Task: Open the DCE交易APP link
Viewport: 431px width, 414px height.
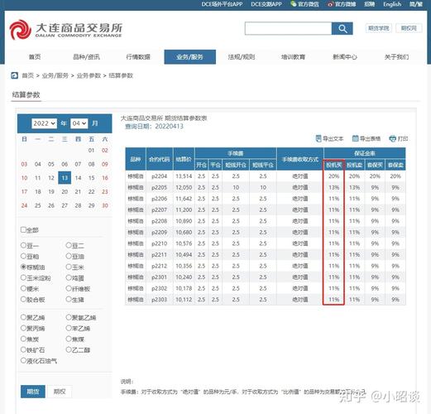Action: (266, 4)
